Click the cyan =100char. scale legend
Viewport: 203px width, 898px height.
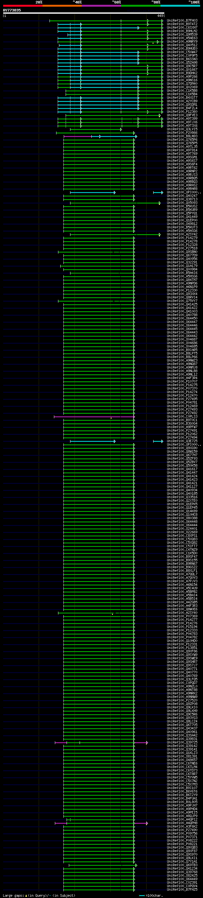[150, 895]
